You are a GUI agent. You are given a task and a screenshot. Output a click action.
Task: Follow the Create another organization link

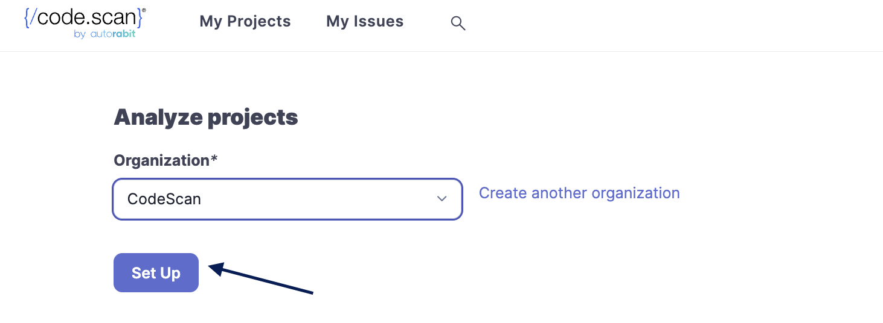coord(579,193)
